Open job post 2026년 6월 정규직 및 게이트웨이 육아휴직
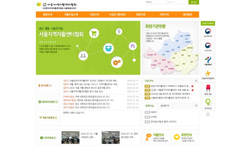The height and width of the screenshot is (147, 235). (171, 94)
